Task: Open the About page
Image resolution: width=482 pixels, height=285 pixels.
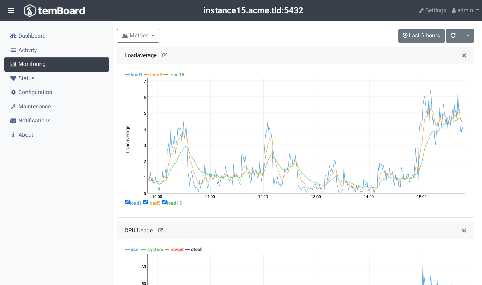Action: click(57, 135)
